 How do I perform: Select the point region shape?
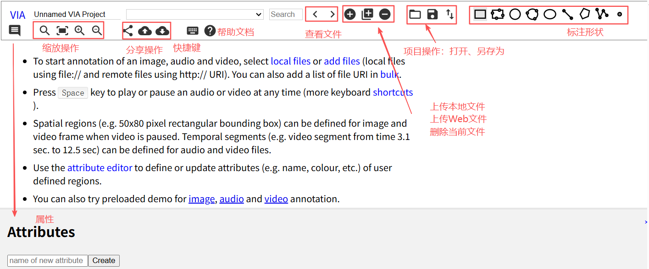[x=620, y=14]
